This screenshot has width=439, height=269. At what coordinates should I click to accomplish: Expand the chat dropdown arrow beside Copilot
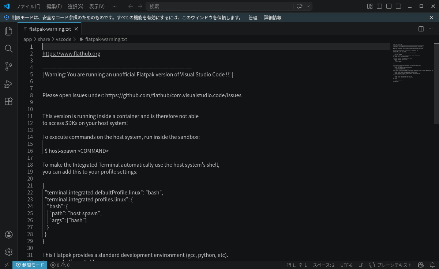(x=308, y=6)
